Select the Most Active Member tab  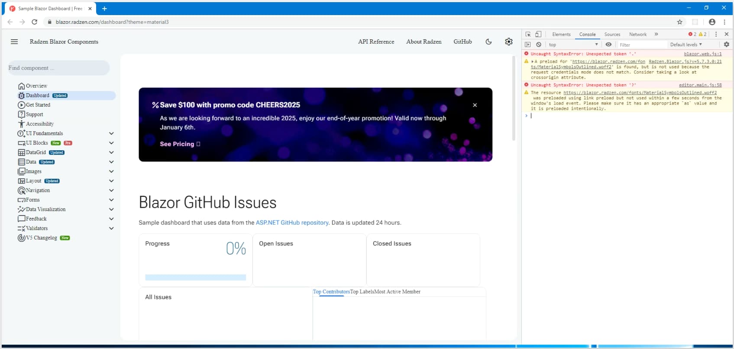[398, 292]
